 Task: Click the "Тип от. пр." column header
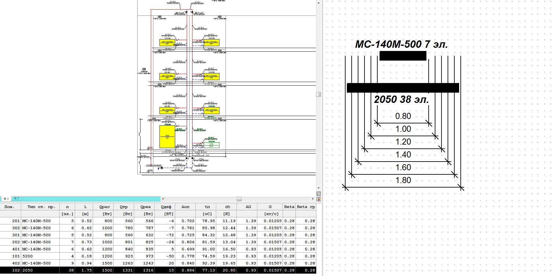[41, 207]
